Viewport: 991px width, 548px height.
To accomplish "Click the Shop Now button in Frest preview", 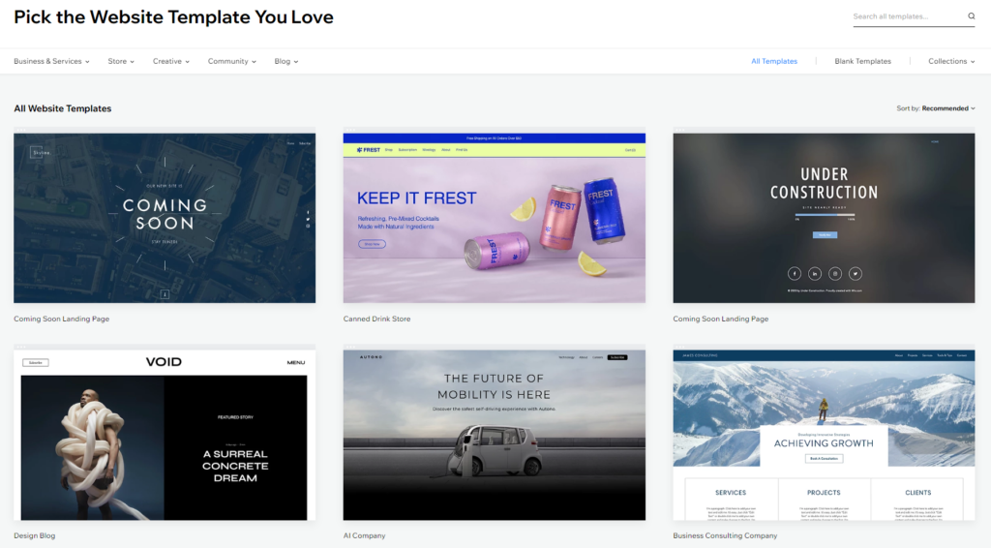I will click(x=372, y=244).
